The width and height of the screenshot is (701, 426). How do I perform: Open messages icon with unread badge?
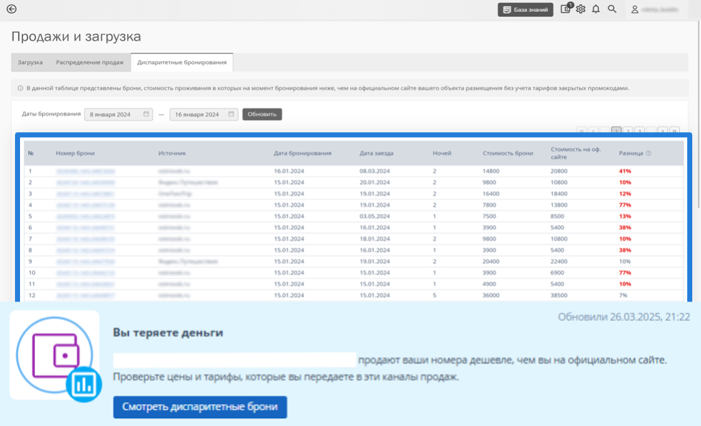point(565,9)
